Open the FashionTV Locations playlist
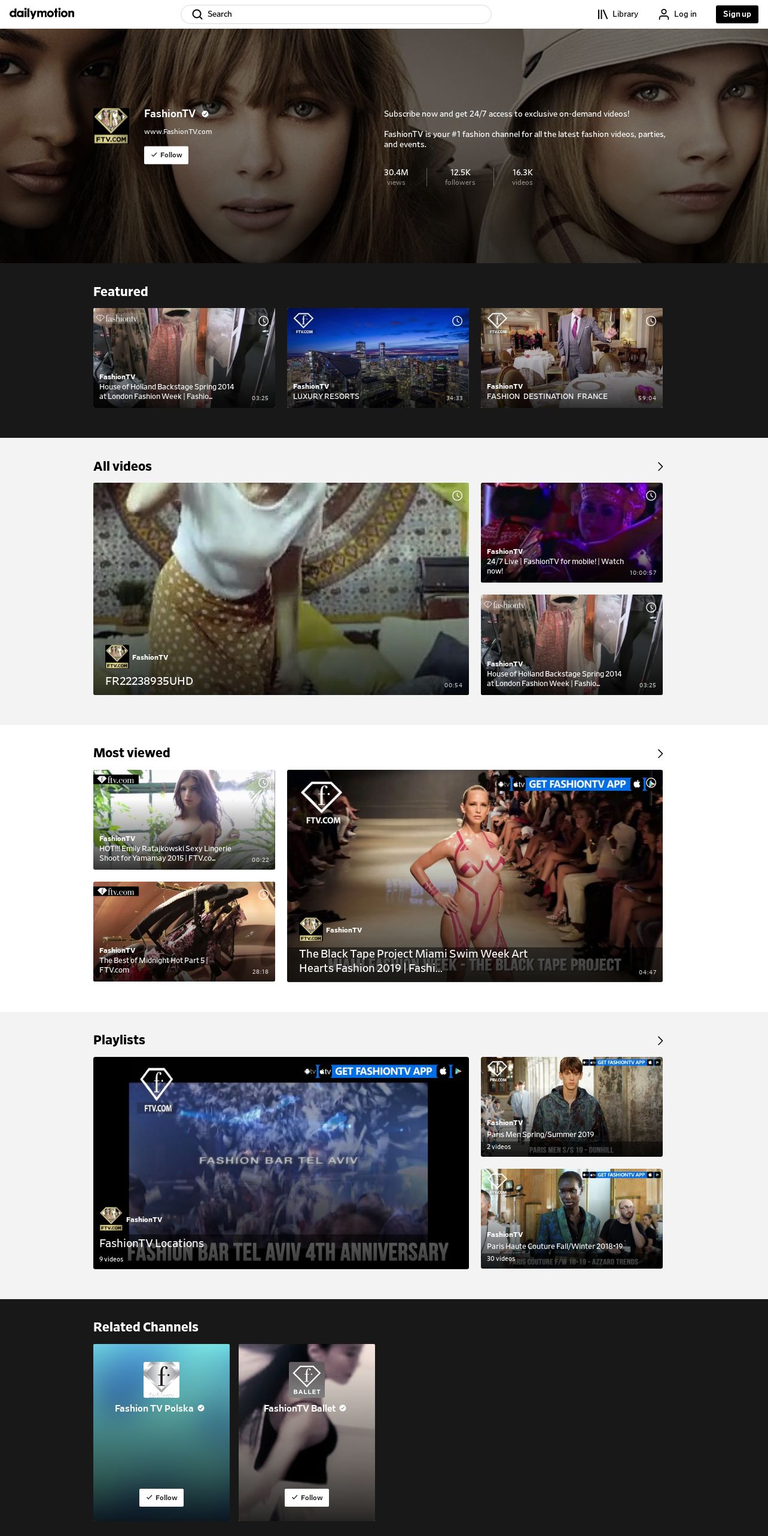 [281, 1163]
